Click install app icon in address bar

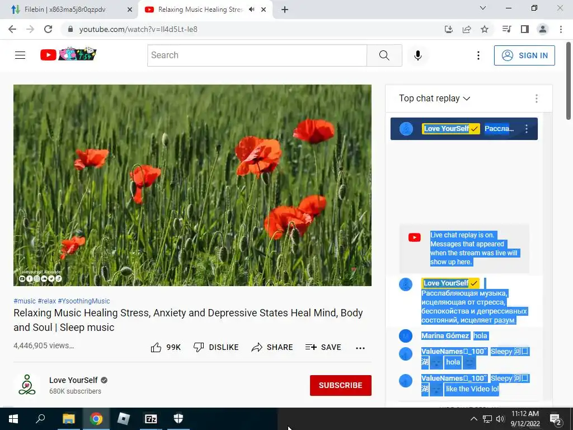(x=449, y=29)
